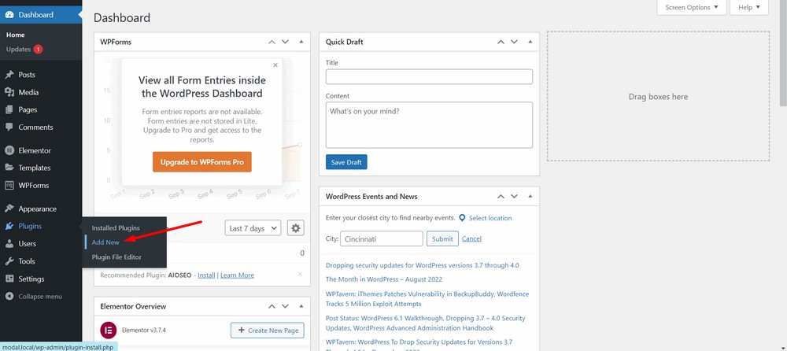
Task: Move the WPForms widget down
Action: (285, 42)
